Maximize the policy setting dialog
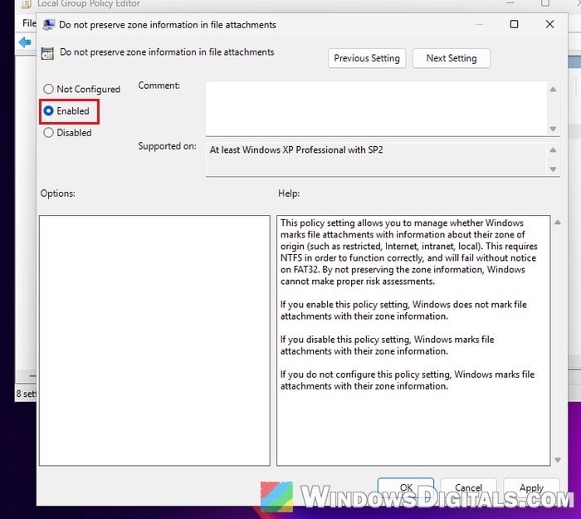This screenshot has height=519, width=581. (514, 24)
